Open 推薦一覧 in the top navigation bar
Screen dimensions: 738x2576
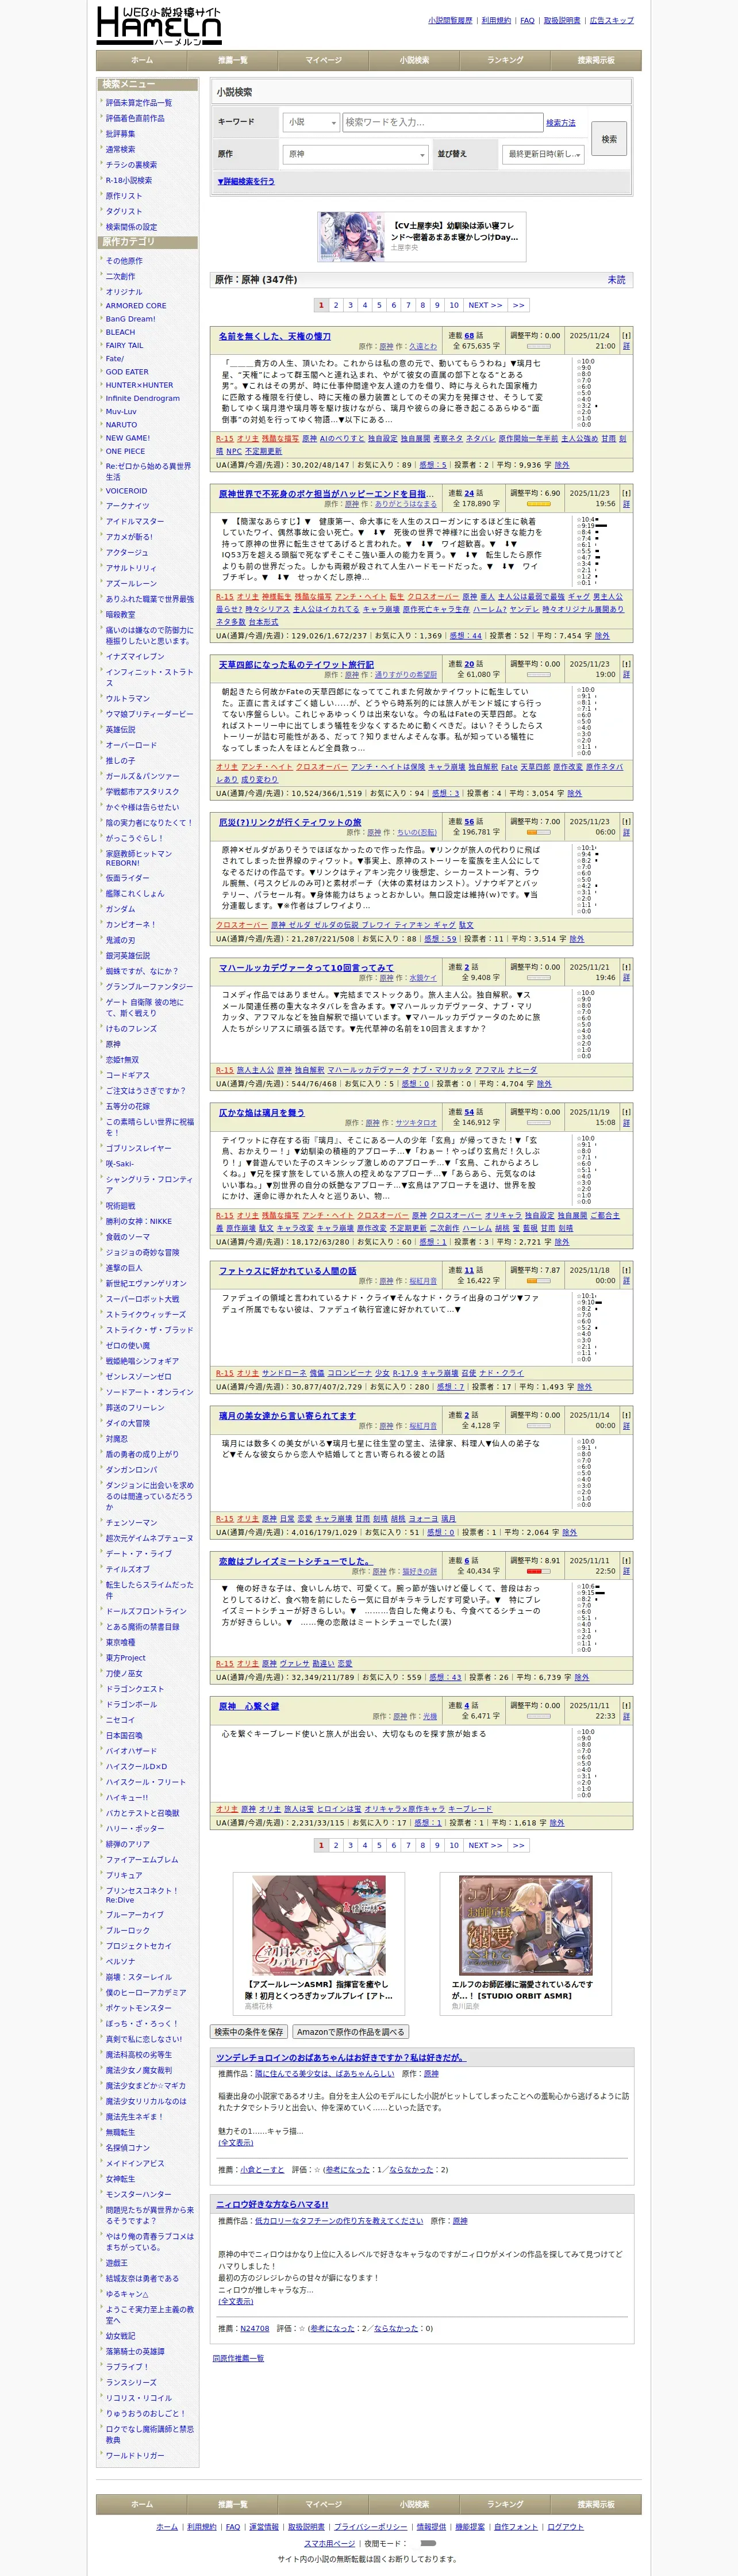[233, 60]
